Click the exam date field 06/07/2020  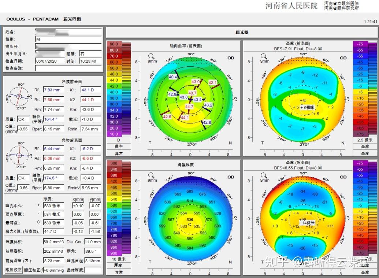click(x=49, y=61)
